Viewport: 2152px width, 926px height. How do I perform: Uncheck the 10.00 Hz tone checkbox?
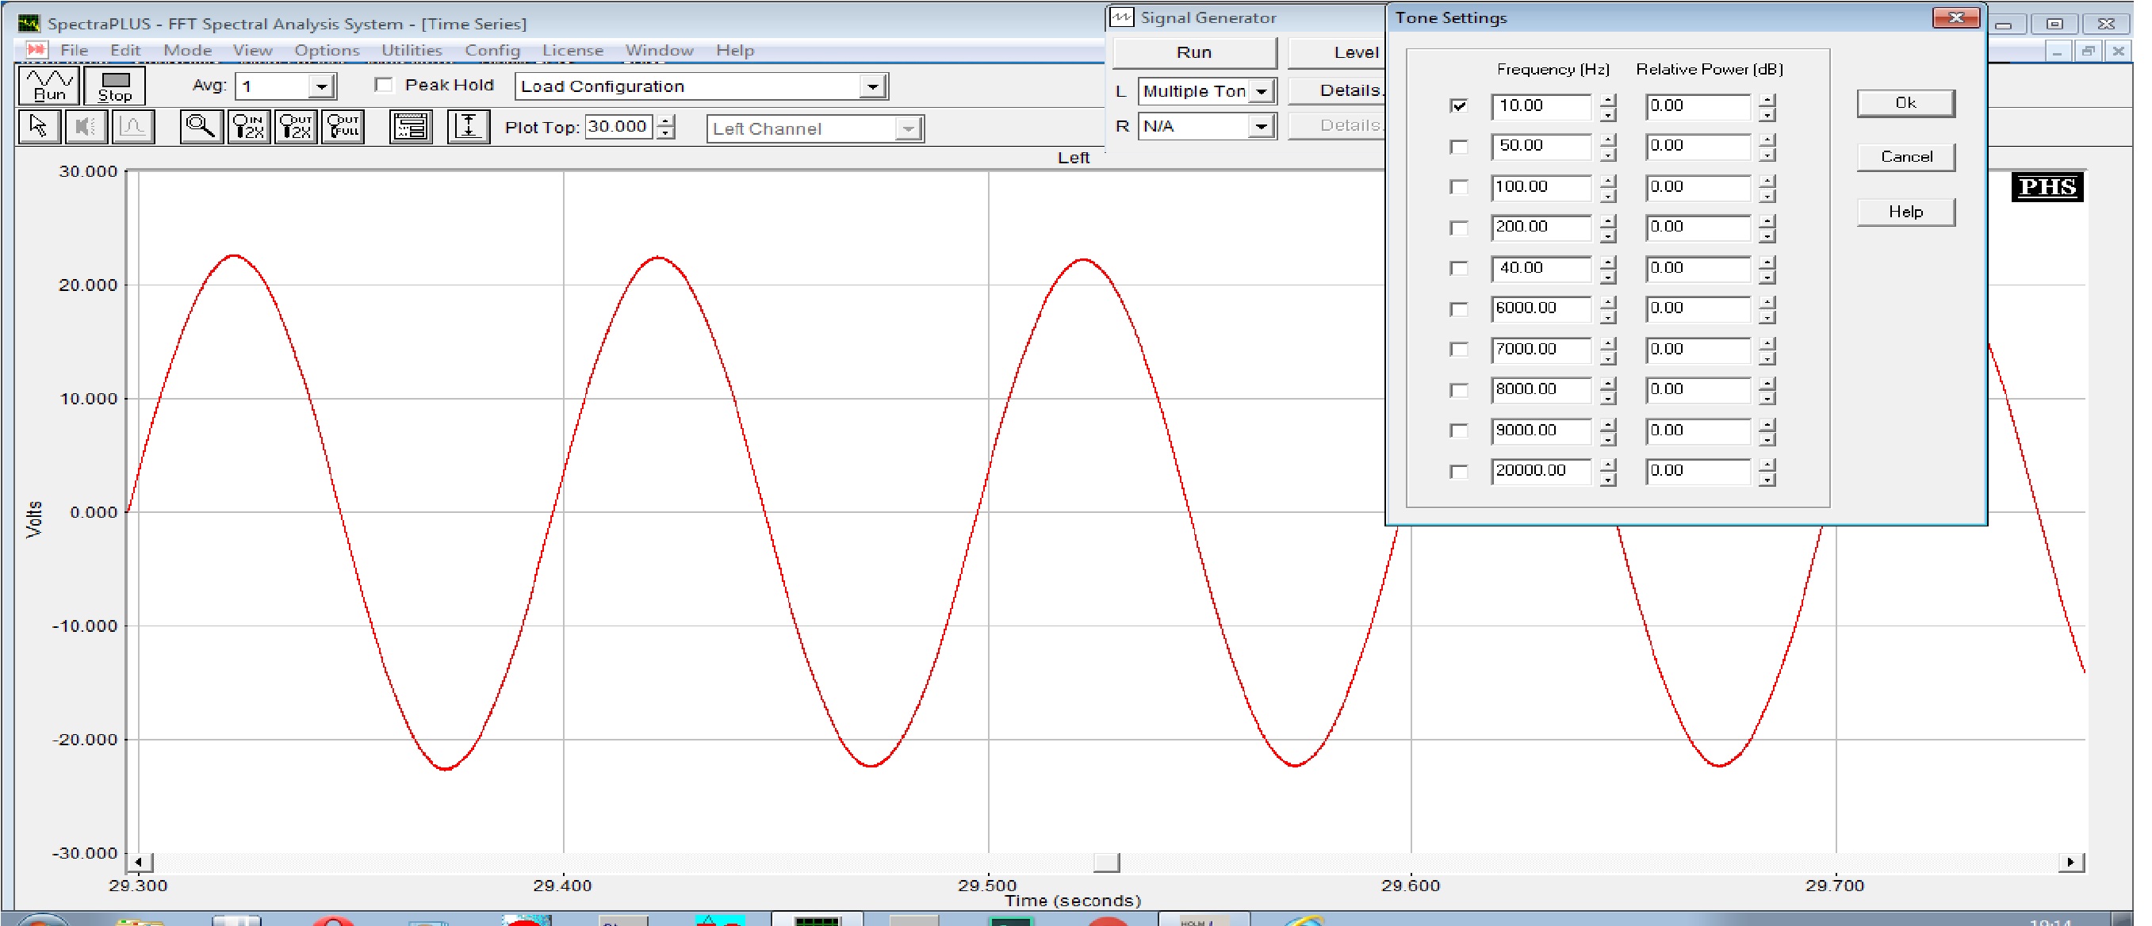click(1459, 106)
